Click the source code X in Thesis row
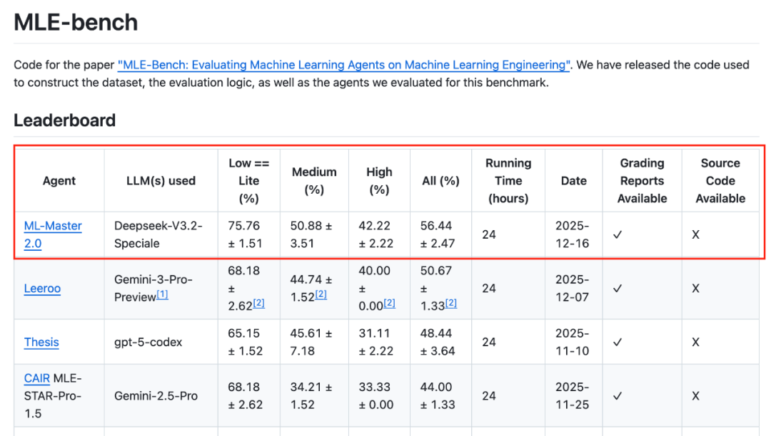771x436 pixels. pos(696,342)
